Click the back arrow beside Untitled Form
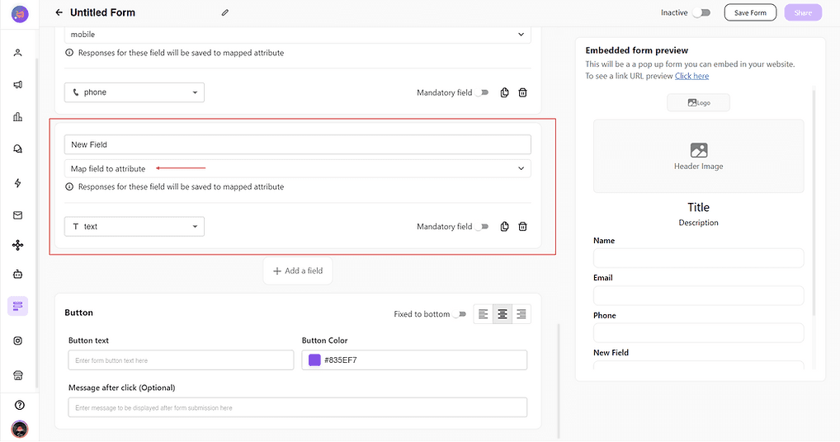Image resolution: width=840 pixels, height=442 pixels. click(59, 12)
